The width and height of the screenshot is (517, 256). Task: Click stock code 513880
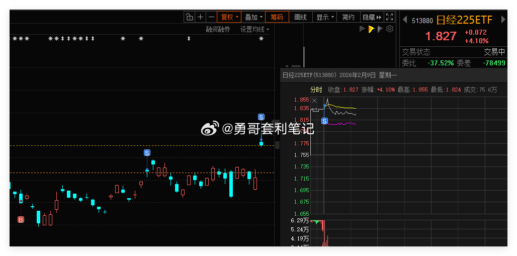point(422,21)
